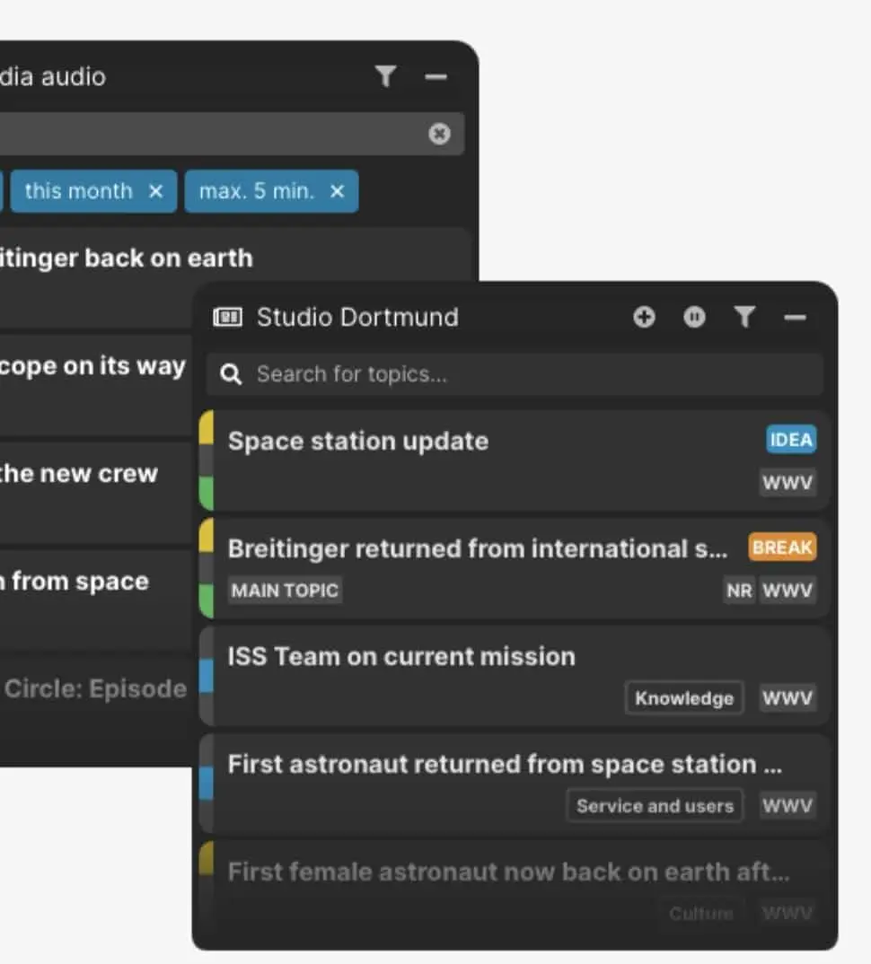Click the BREAK status badge
Viewport: 871px width, 964px height.
pos(782,548)
